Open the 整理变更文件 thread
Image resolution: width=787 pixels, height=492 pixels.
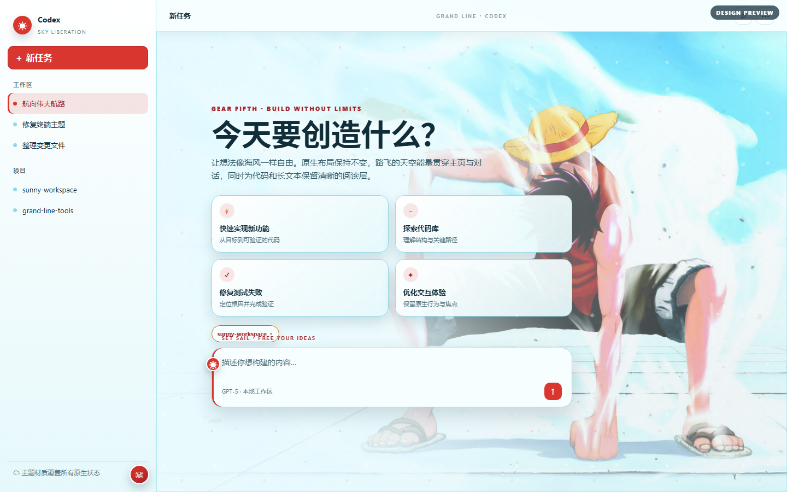point(78,145)
